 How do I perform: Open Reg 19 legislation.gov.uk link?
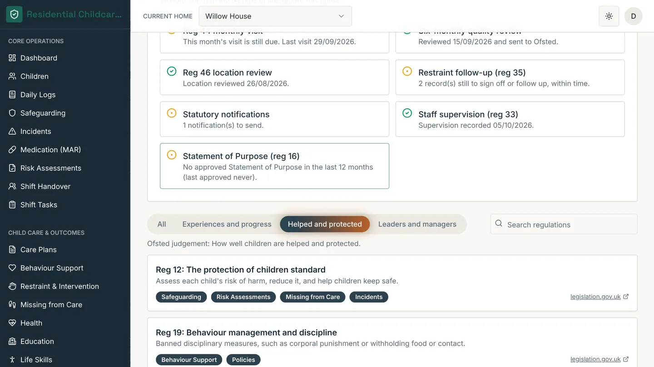[x=599, y=359]
